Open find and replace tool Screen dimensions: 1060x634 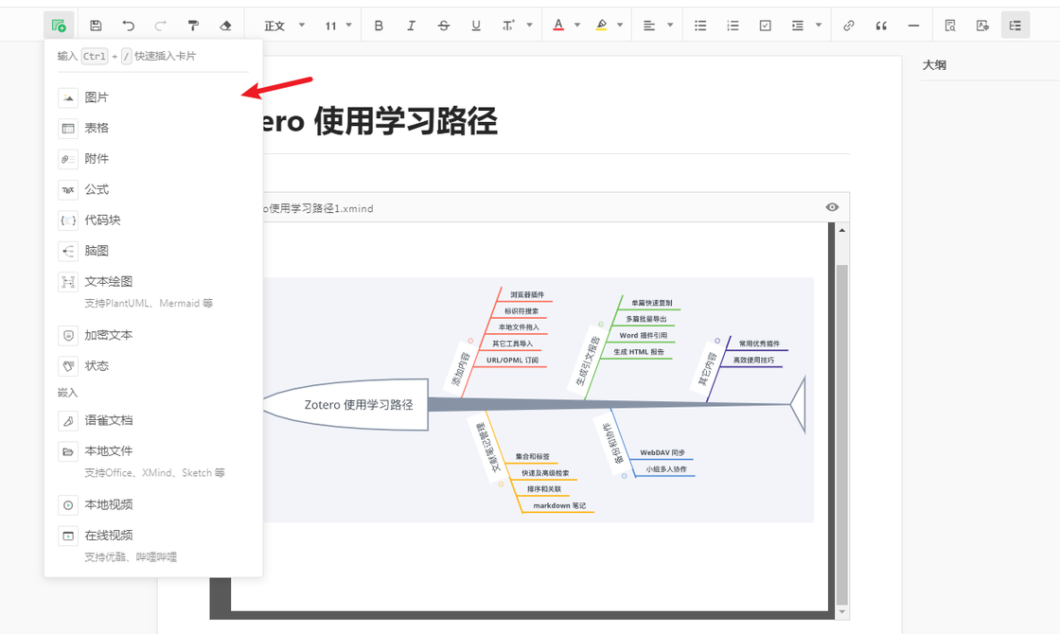[950, 26]
